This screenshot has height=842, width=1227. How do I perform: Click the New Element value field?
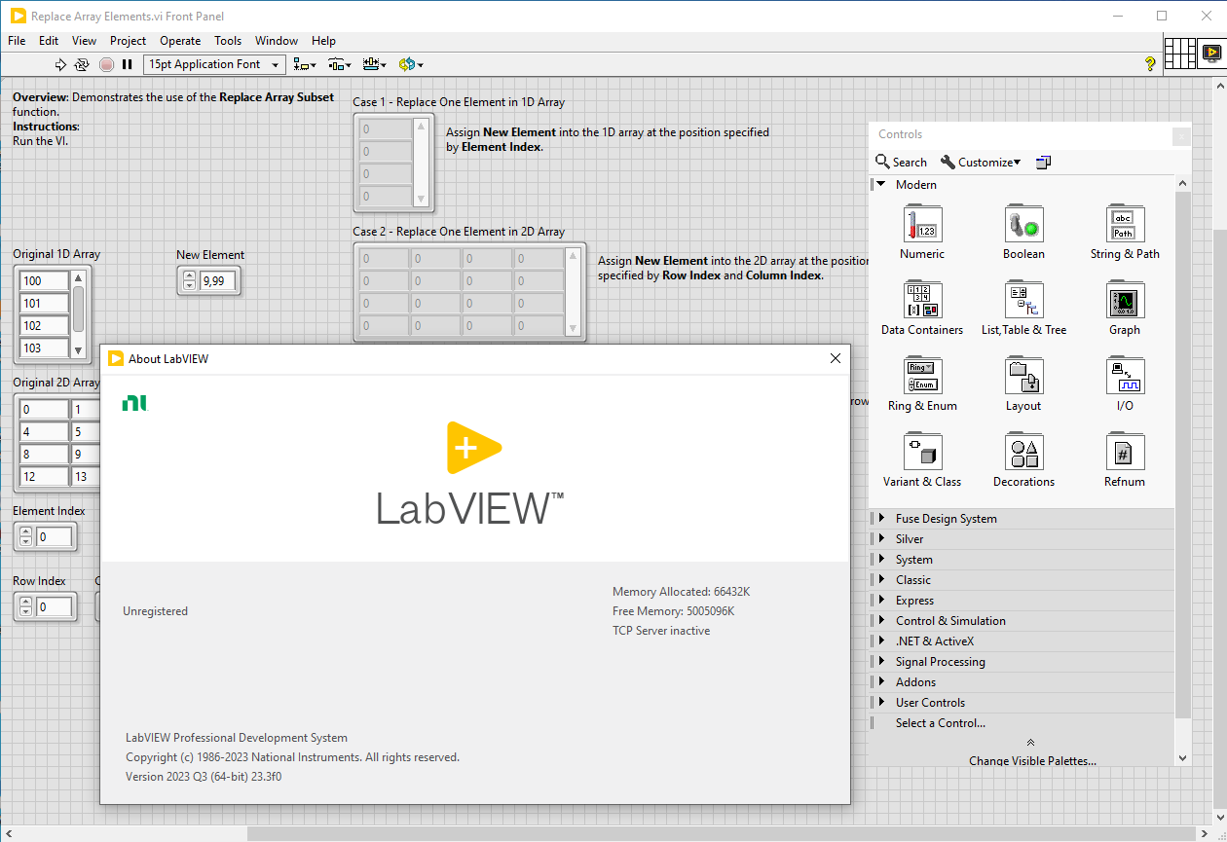[217, 281]
